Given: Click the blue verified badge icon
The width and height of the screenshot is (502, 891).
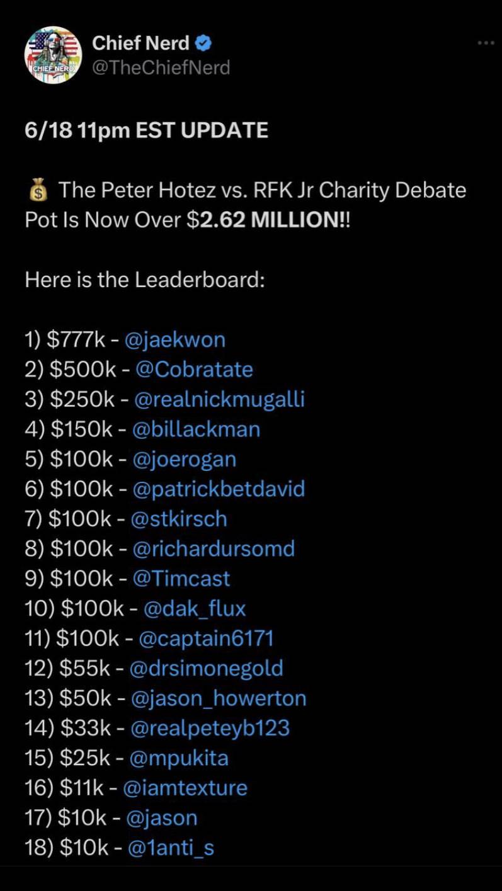Looking at the screenshot, I should [x=203, y=43].
